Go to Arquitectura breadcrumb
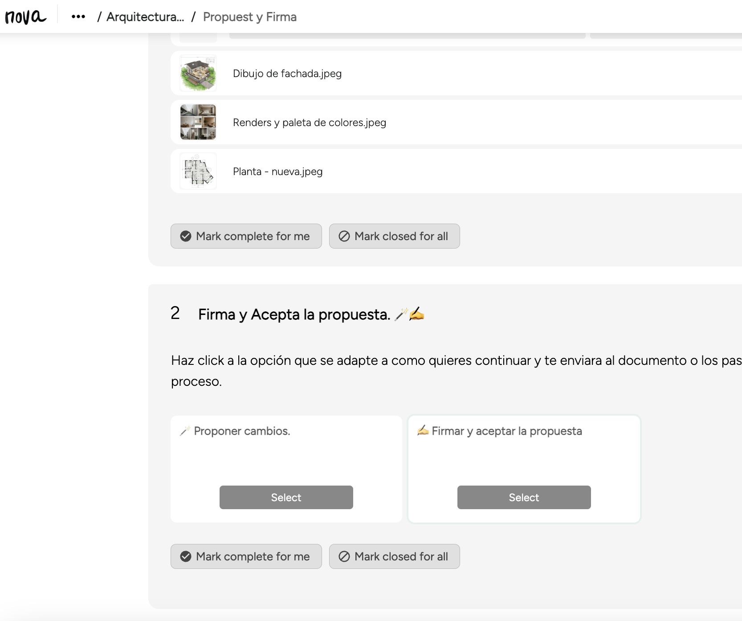Viewport: 742px width, 621px height. 145,17
